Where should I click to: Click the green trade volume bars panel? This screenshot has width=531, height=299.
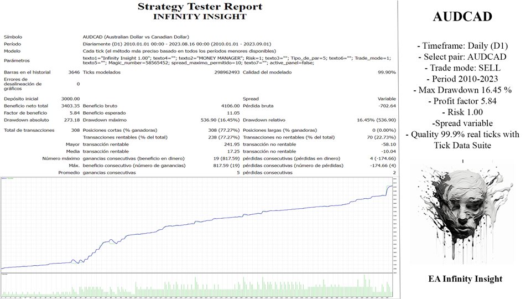(x=197, y=286)
